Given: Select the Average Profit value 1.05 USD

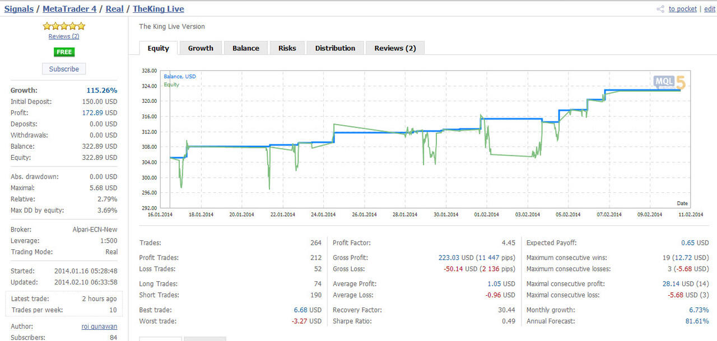Looking at the screenshot, I should [501, 284].
